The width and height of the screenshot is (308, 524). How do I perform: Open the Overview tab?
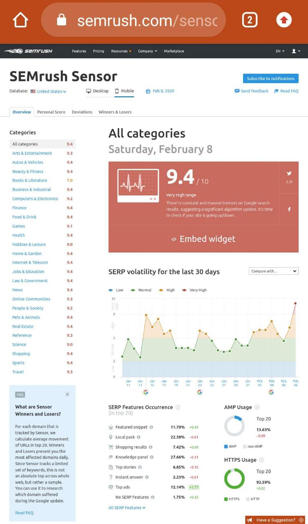[22, 112]
